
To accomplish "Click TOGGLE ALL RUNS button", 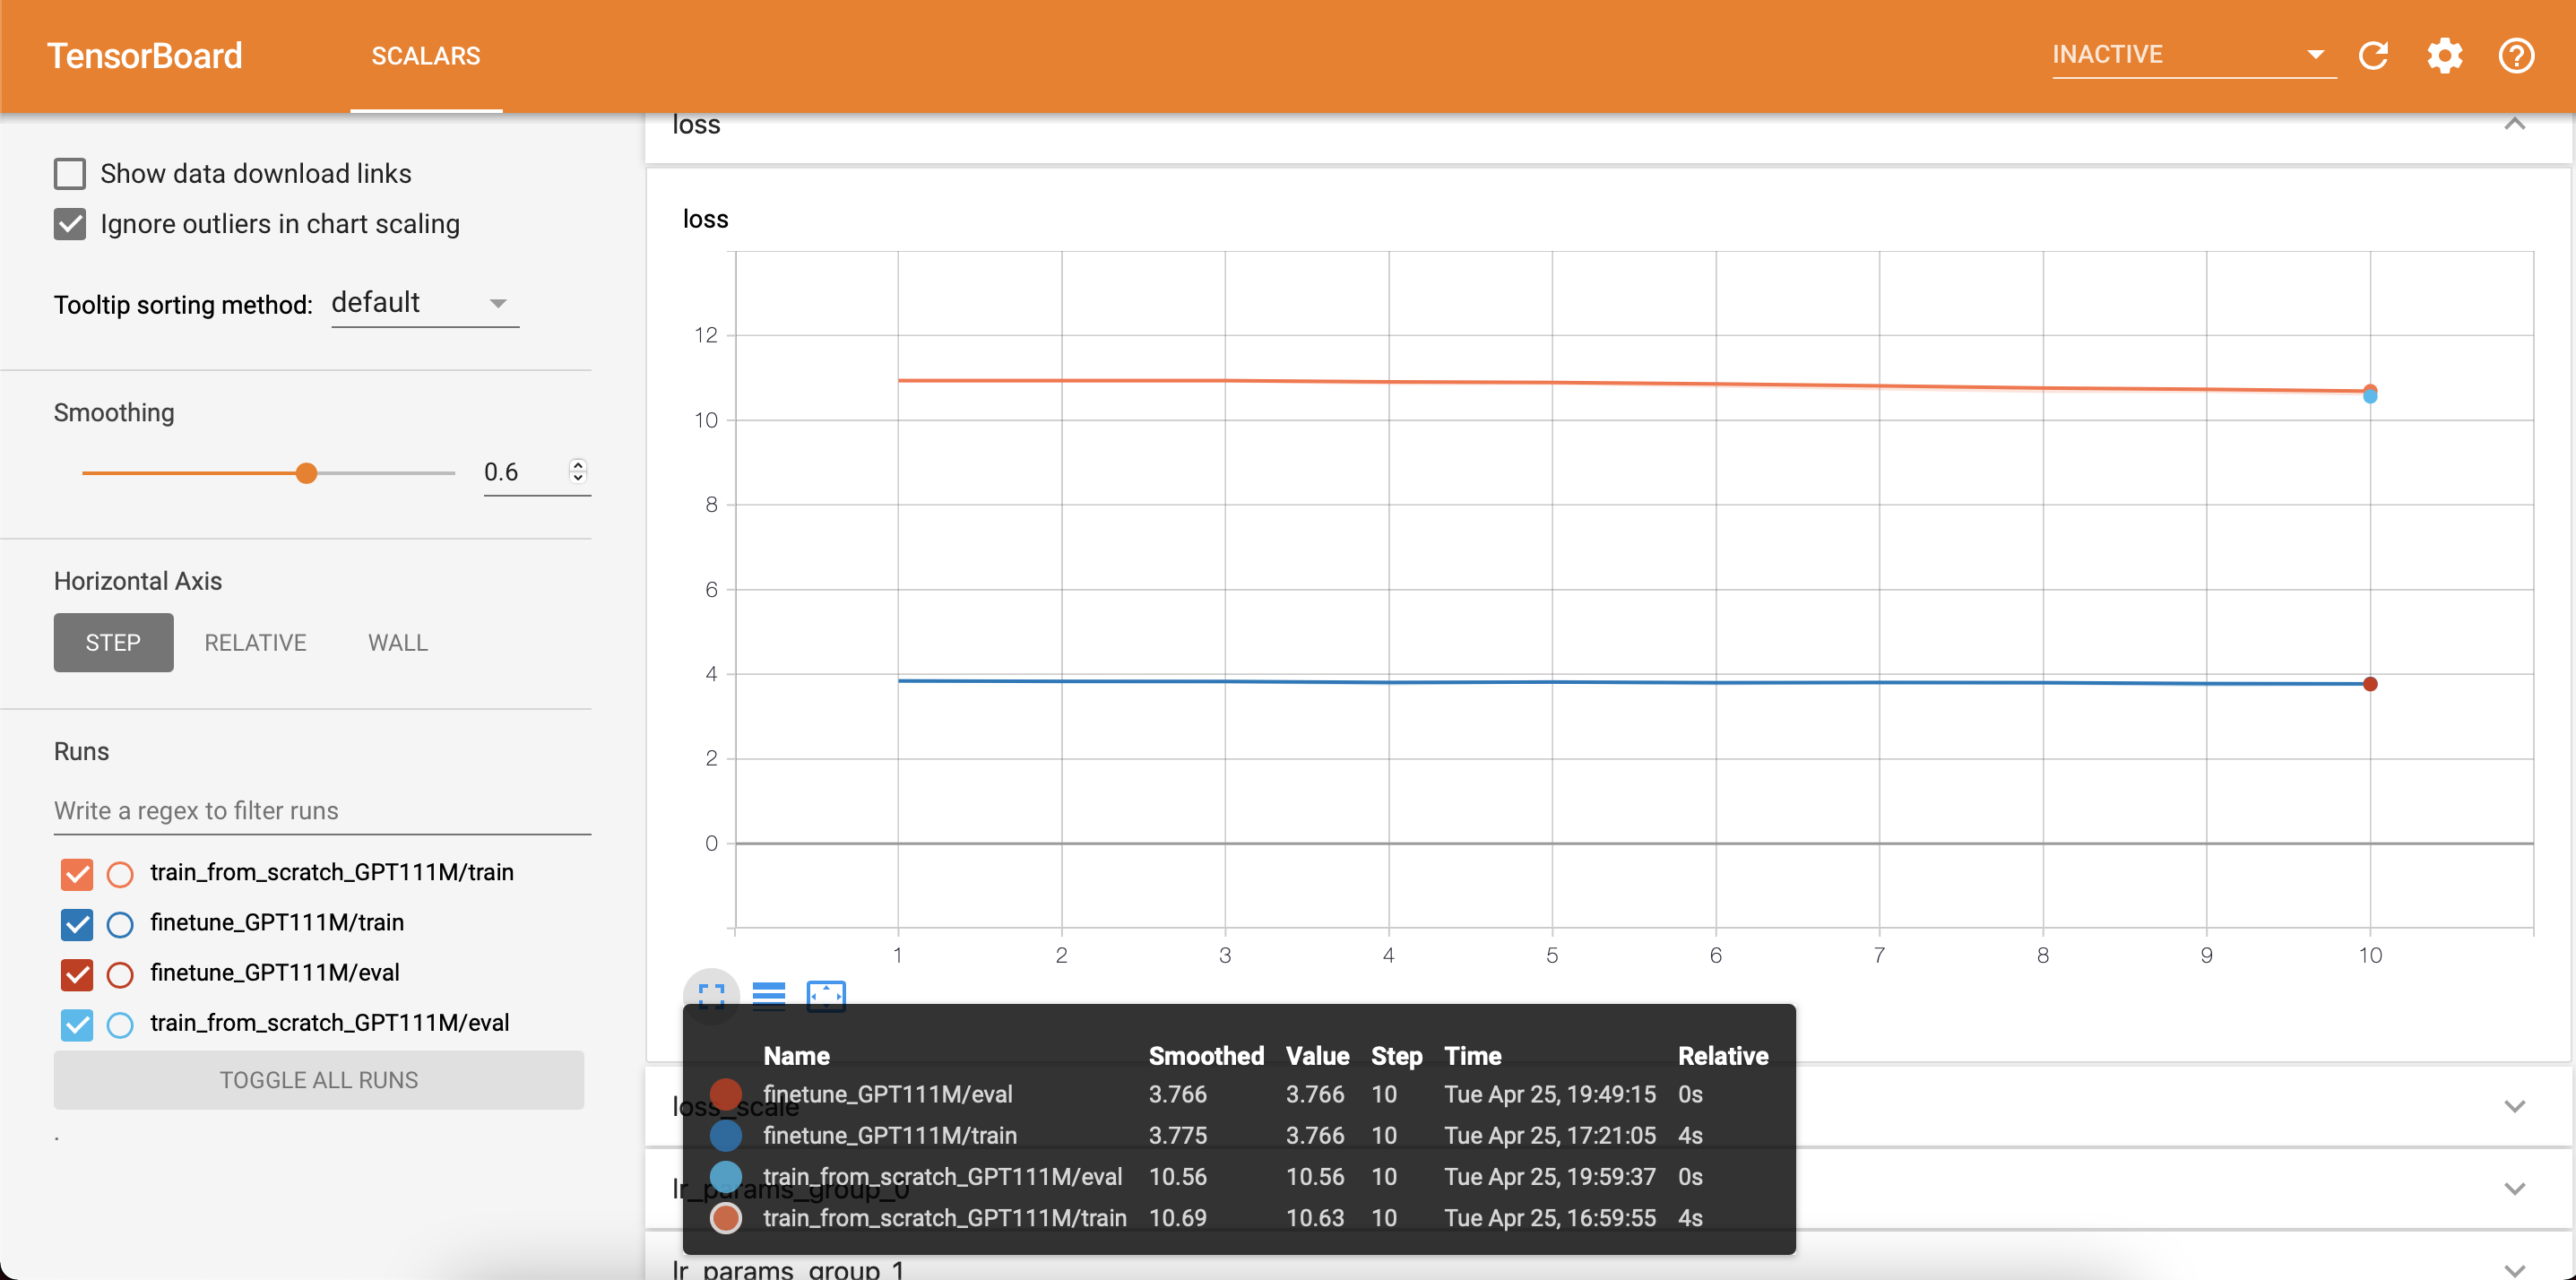I will point(319,1080).
